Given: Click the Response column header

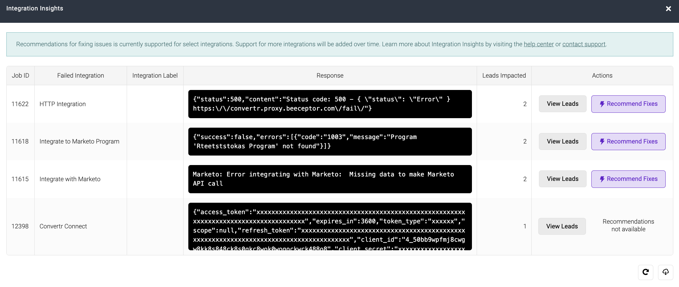Looking at the screenshot, I should 330,76.
